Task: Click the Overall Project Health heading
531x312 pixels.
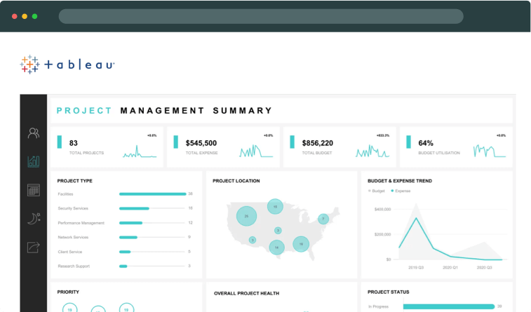Action: click(246, 293)
